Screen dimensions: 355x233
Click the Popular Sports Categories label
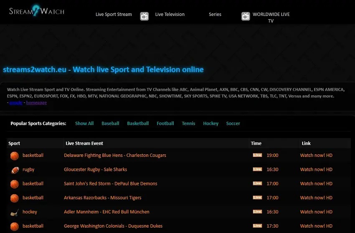[x=38, y=123]
